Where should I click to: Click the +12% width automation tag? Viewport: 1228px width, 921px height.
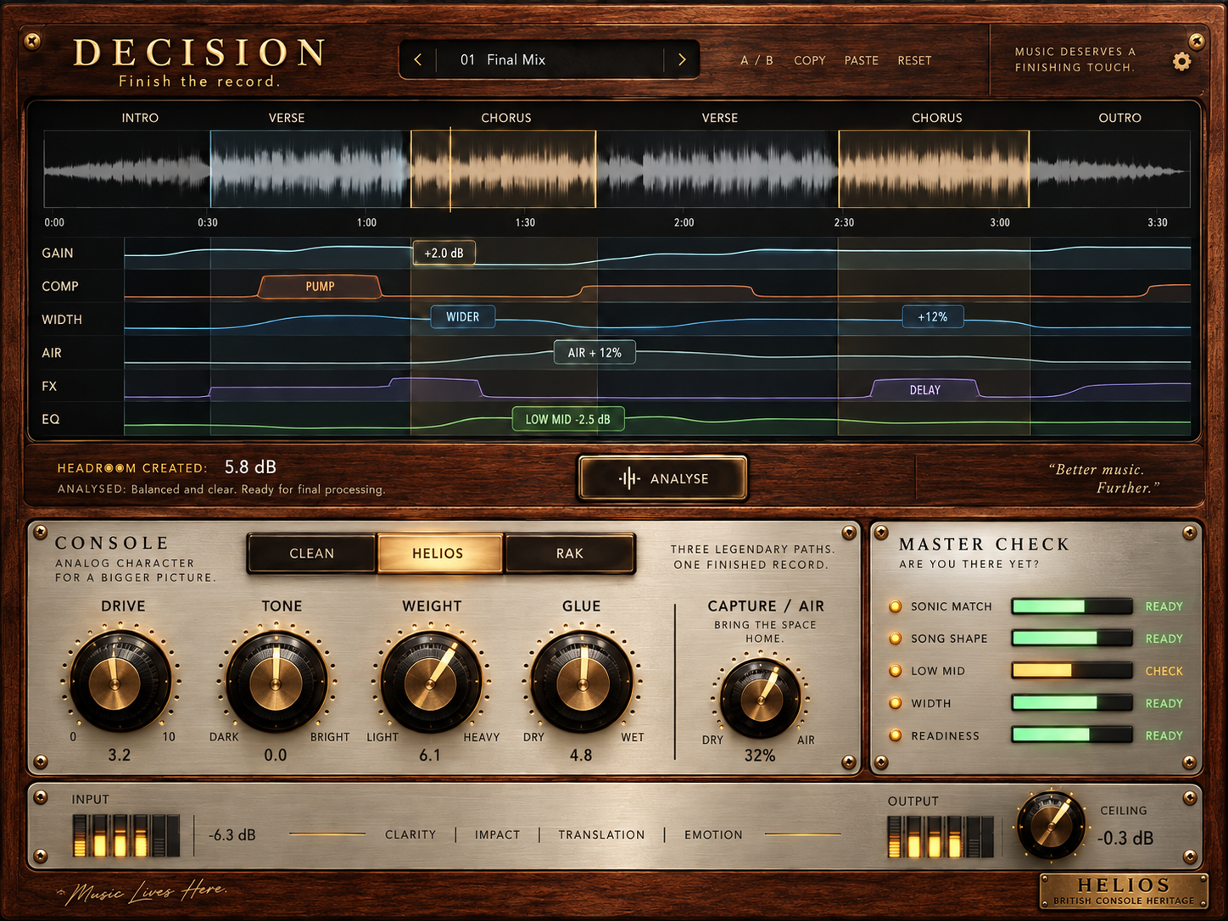click(x=932, y=317)
